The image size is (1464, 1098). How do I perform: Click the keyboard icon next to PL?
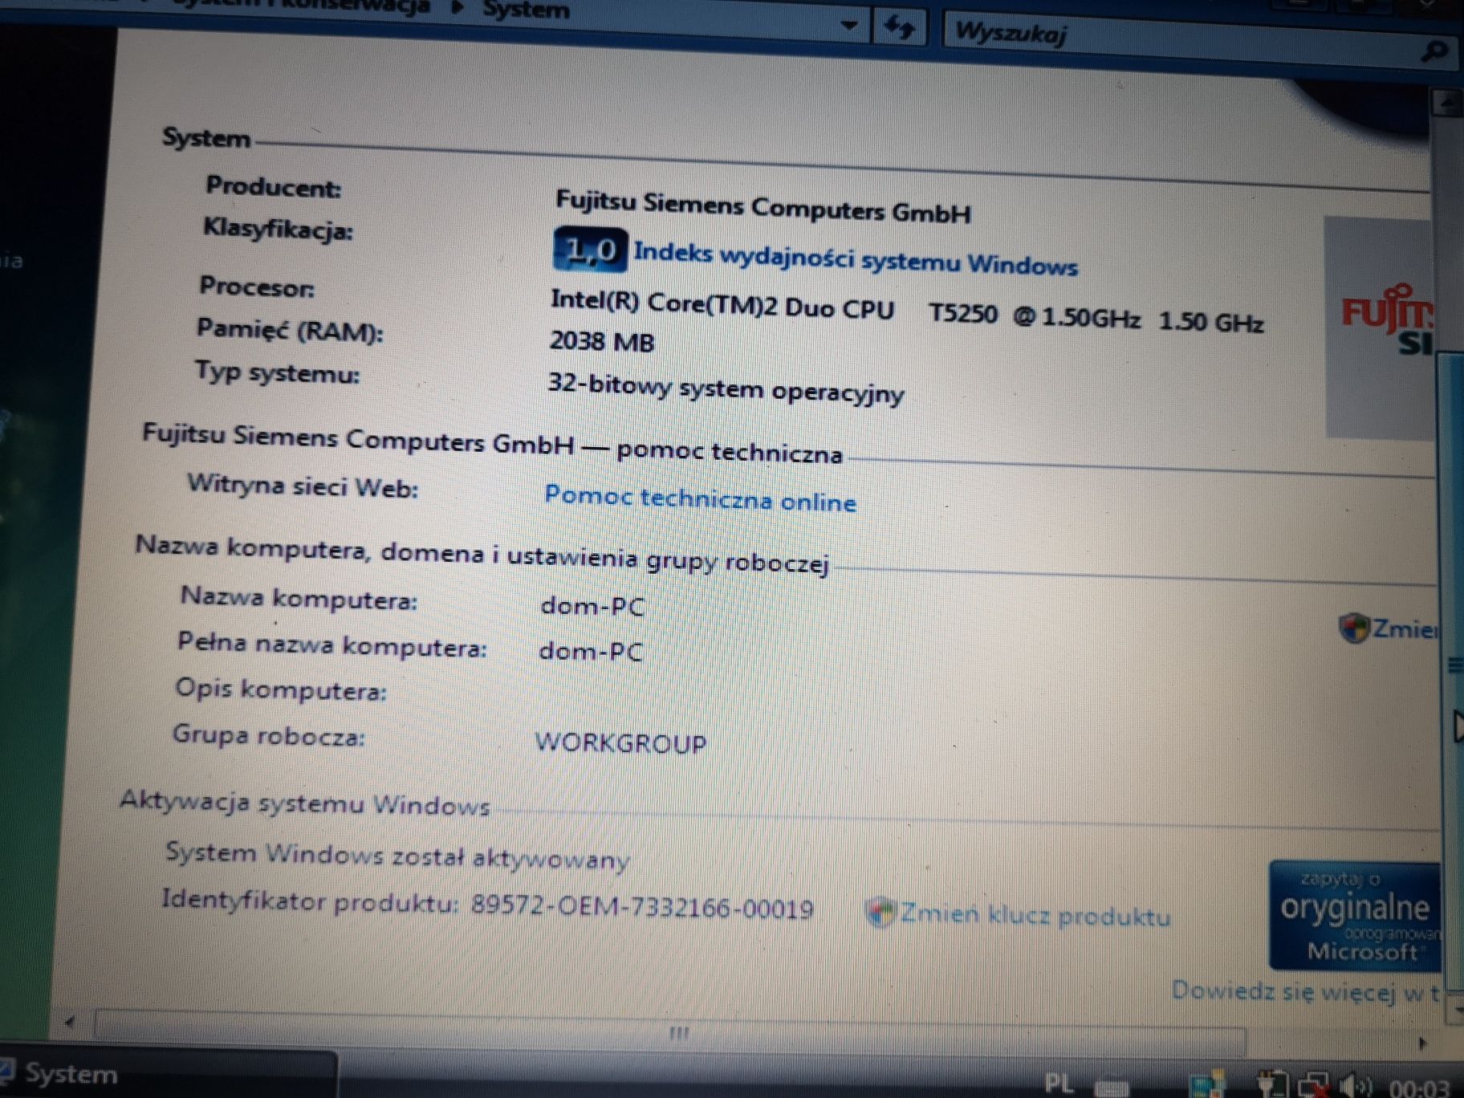point(1111,1088)
